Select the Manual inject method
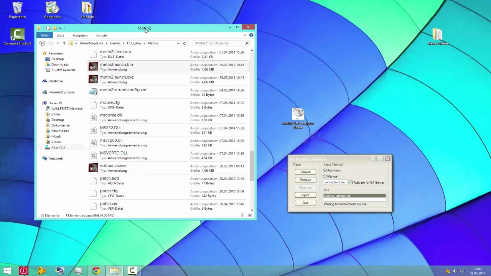The height and width of the screenshot is (276, 491). pos(330,176)
